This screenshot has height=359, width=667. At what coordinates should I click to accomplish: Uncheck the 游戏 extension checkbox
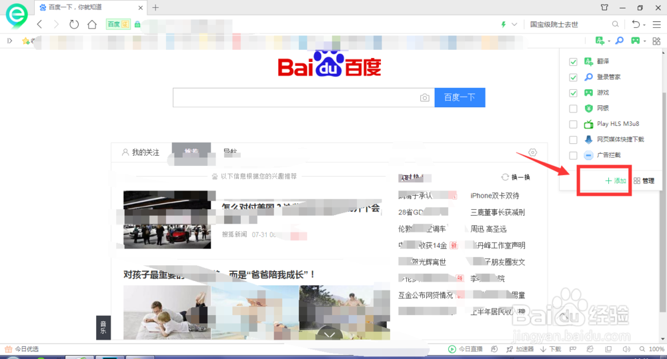click(x=573, y=93)
